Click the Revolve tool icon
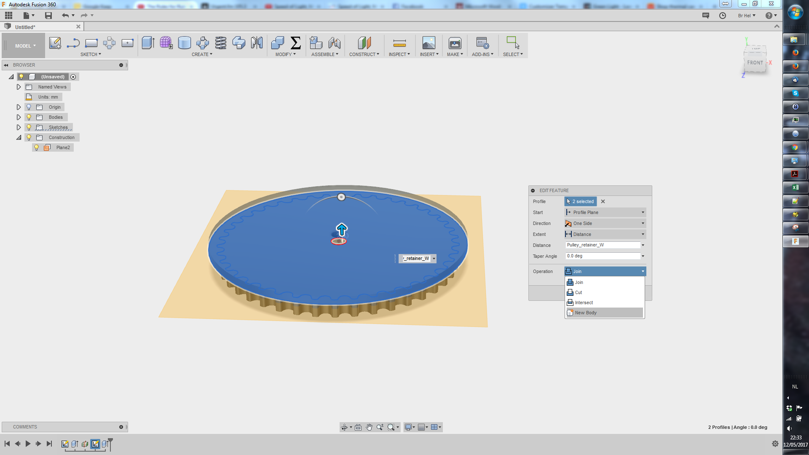This screenshot has width=809, height=455. (x=184, y=43)
